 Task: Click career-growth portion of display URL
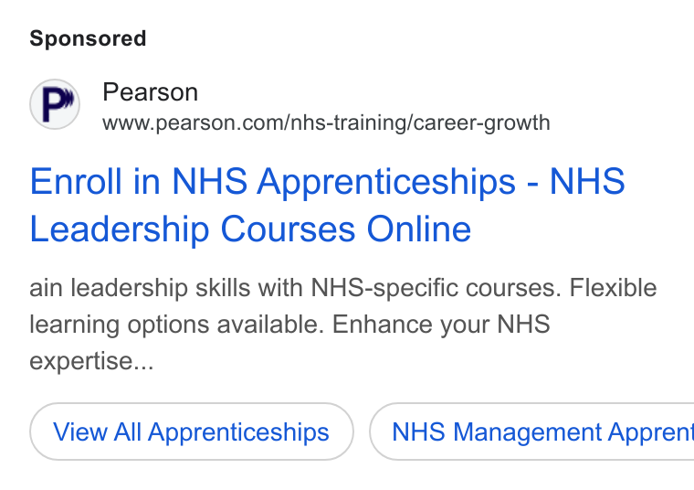coord(481,123)
